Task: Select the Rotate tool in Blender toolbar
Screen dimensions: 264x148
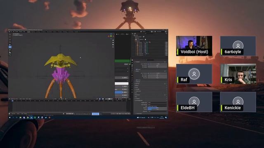Action: 10,42
